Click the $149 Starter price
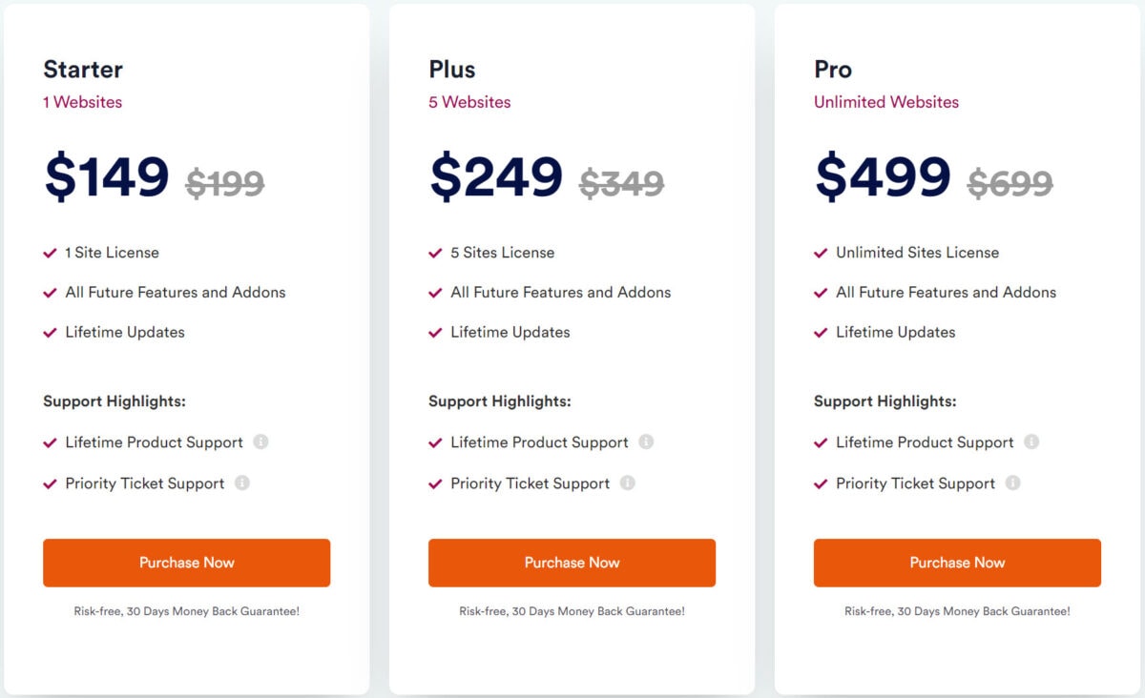The height and width of the screenshot is (698, 1145). click(107, 177)
